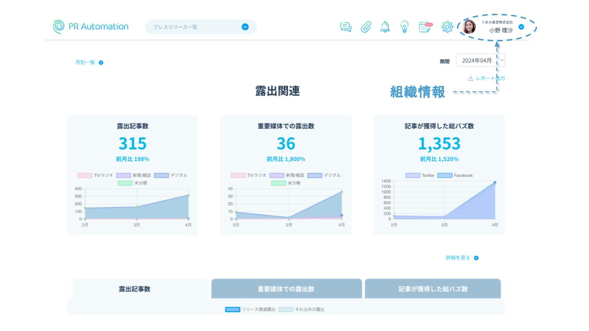Image resolution: width=589 pixels, height=331 pixels.
Task: Open the notifications bell icon
Action: point(385,27)
